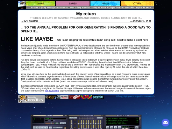
Task: Open the Discord floating button
Action: click(x=165, y=123)
